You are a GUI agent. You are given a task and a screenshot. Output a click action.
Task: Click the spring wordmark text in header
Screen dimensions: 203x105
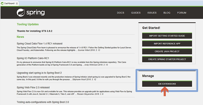(x=36, y=13)
